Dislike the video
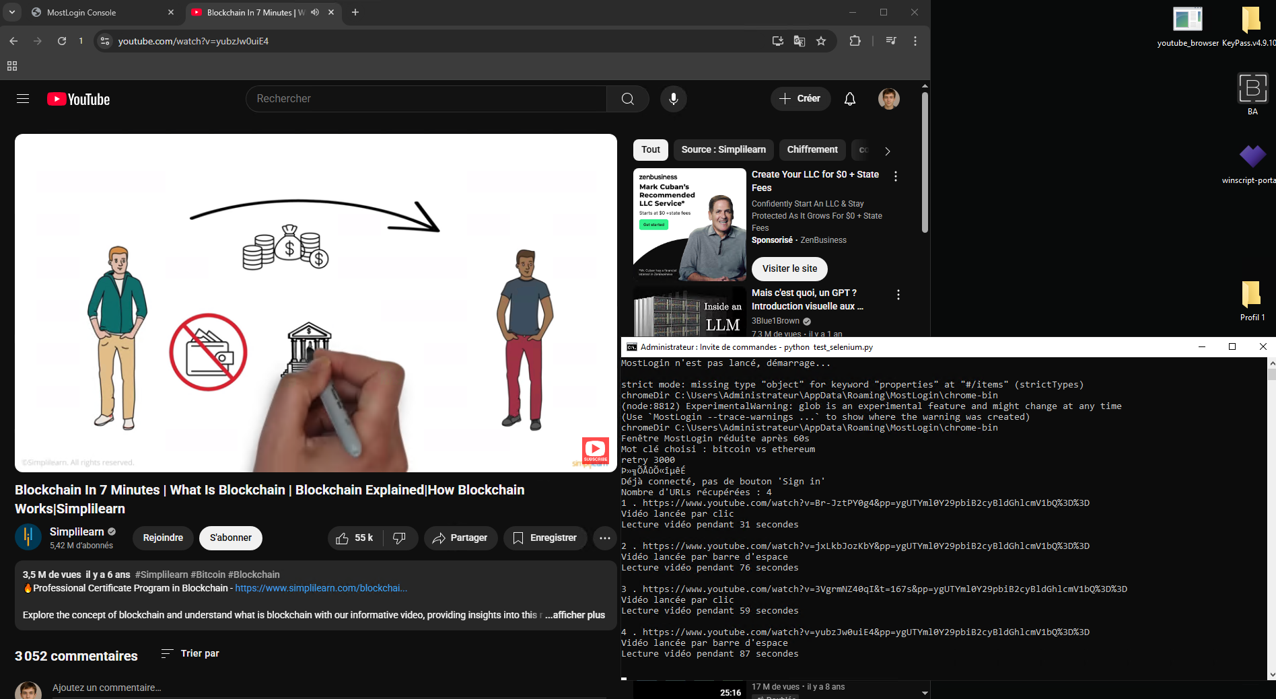Image resolution: width=1276 pixels, height=699 pixels. pyautogui.click(x=400, y=538)
